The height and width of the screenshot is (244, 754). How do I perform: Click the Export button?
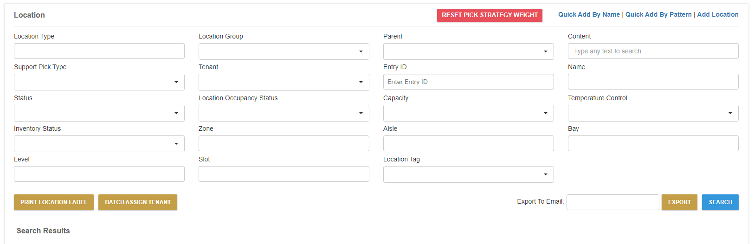pos(679,202)
